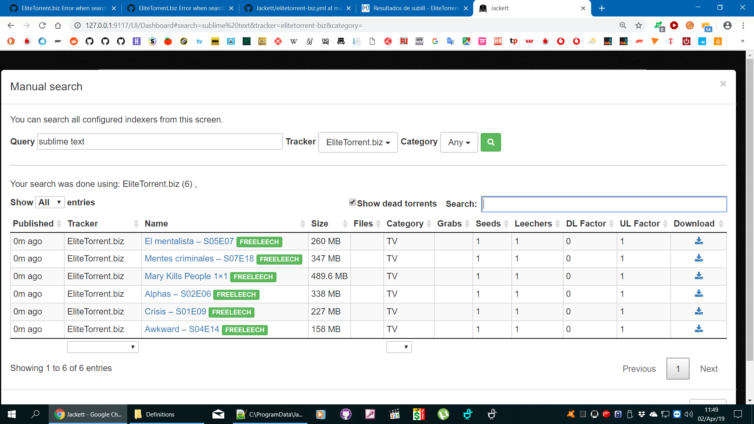Open the Mentes criminales S07E18 link
754x424 pixels.
click(x=199, y=259)
